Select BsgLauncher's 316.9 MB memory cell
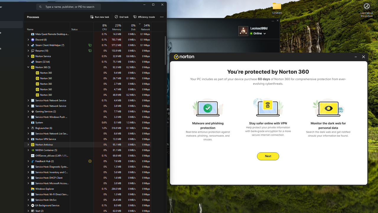Viewport: 378px width, 213px height. point(115,128)
